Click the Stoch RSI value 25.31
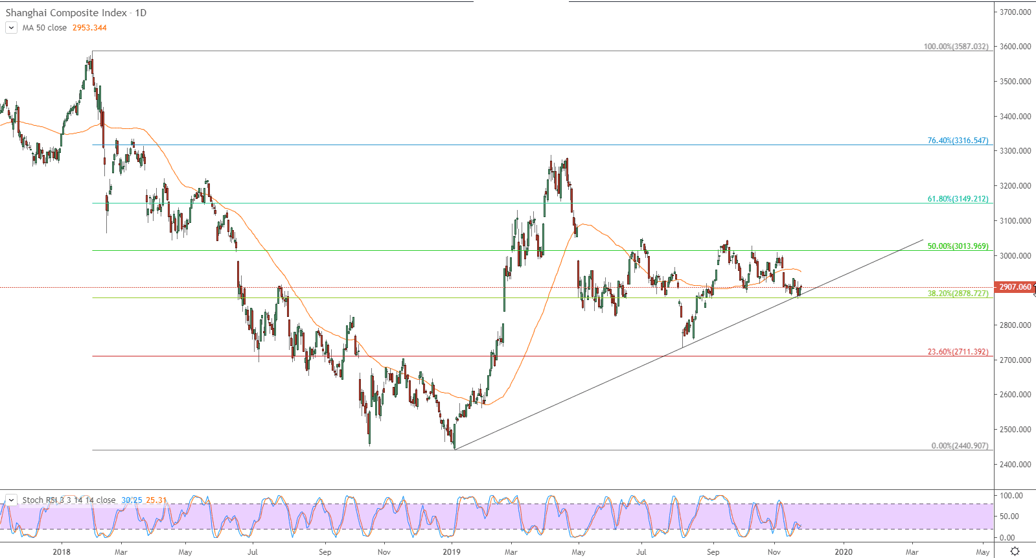The width and height of the screenshot is (1036, 558). 156,500
